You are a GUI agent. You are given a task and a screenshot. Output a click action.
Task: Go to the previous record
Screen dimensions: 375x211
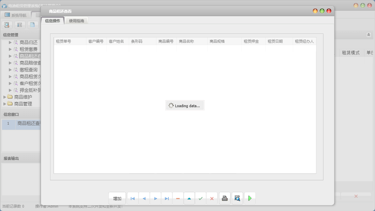click(x=144, y=198)
